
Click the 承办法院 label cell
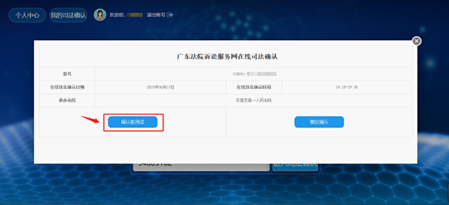click(67, 101)
